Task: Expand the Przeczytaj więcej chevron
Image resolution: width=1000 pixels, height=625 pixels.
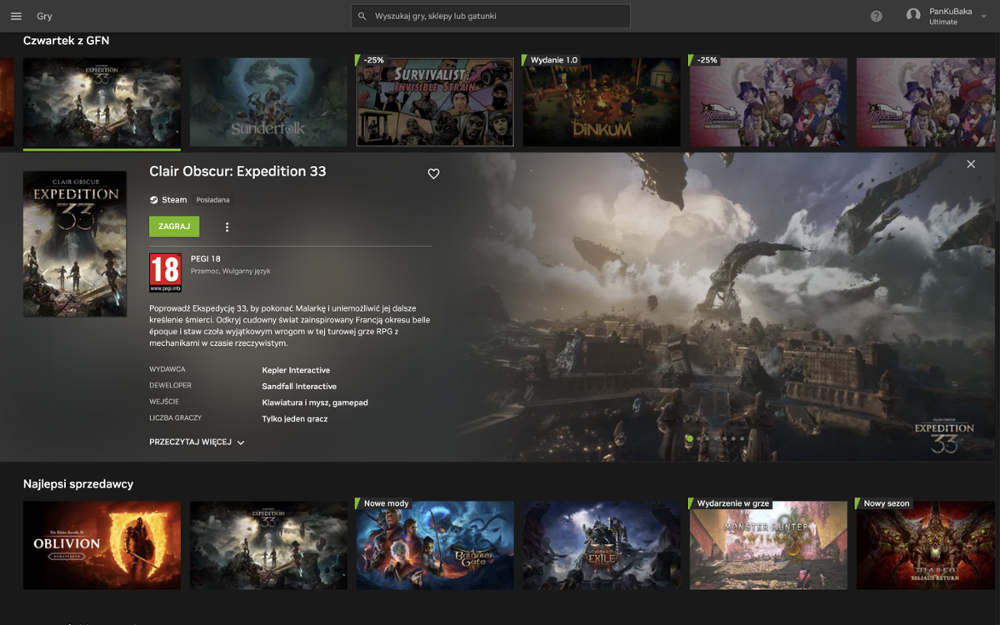Action: pos(241,442)
